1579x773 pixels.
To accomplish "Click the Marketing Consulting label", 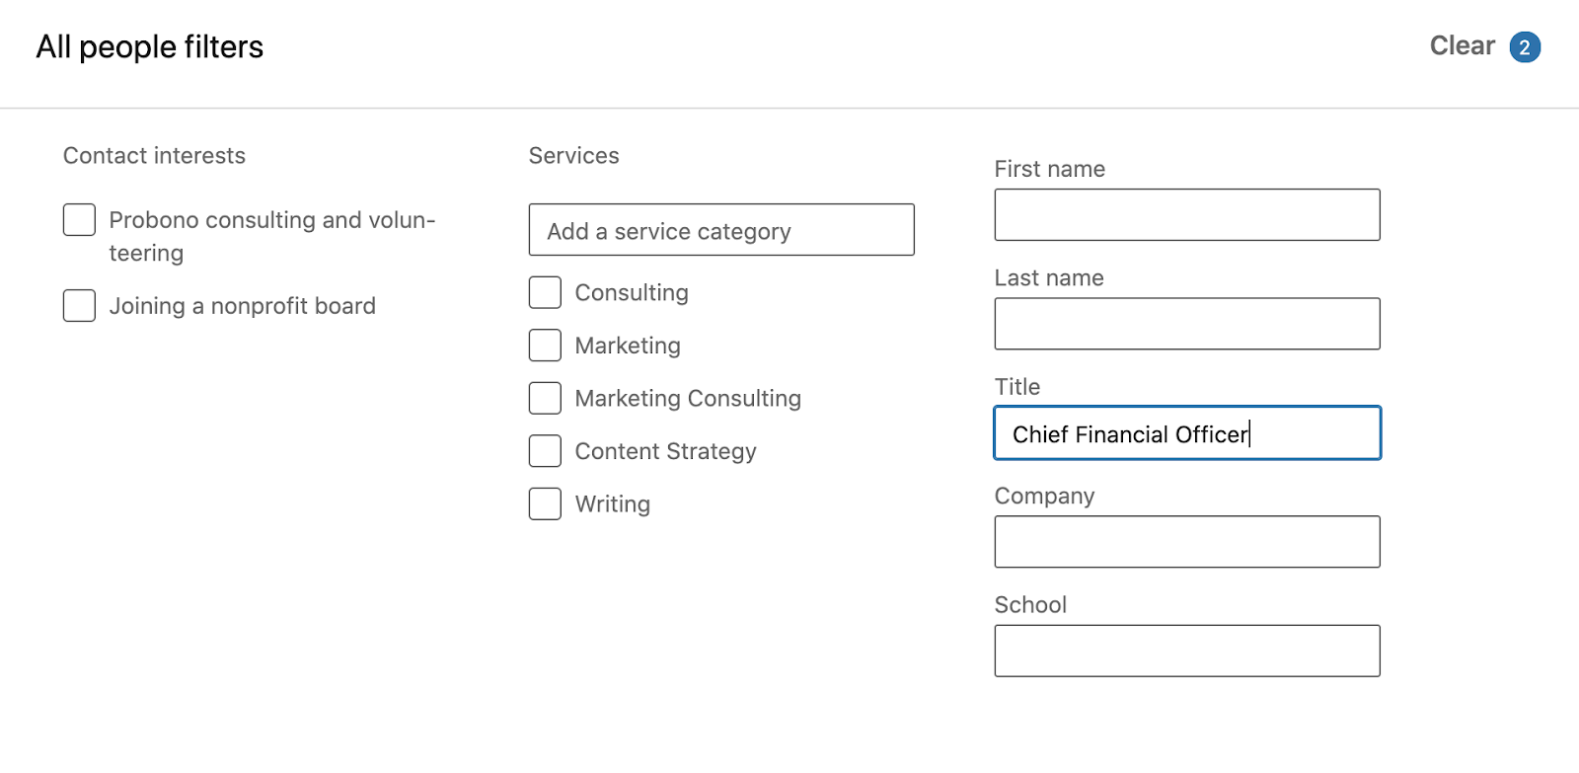I will click(688, 399).
